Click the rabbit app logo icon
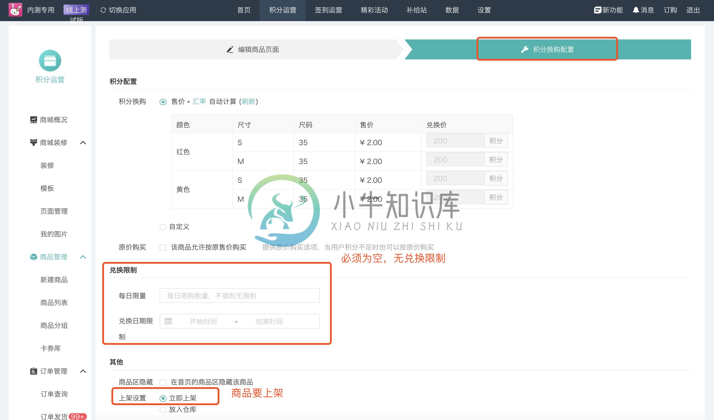 [x=15, y=10]
